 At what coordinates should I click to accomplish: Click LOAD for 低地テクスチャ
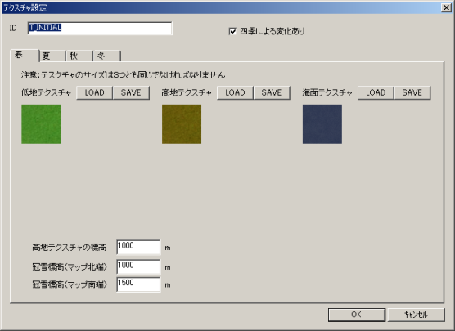[94, 92]
